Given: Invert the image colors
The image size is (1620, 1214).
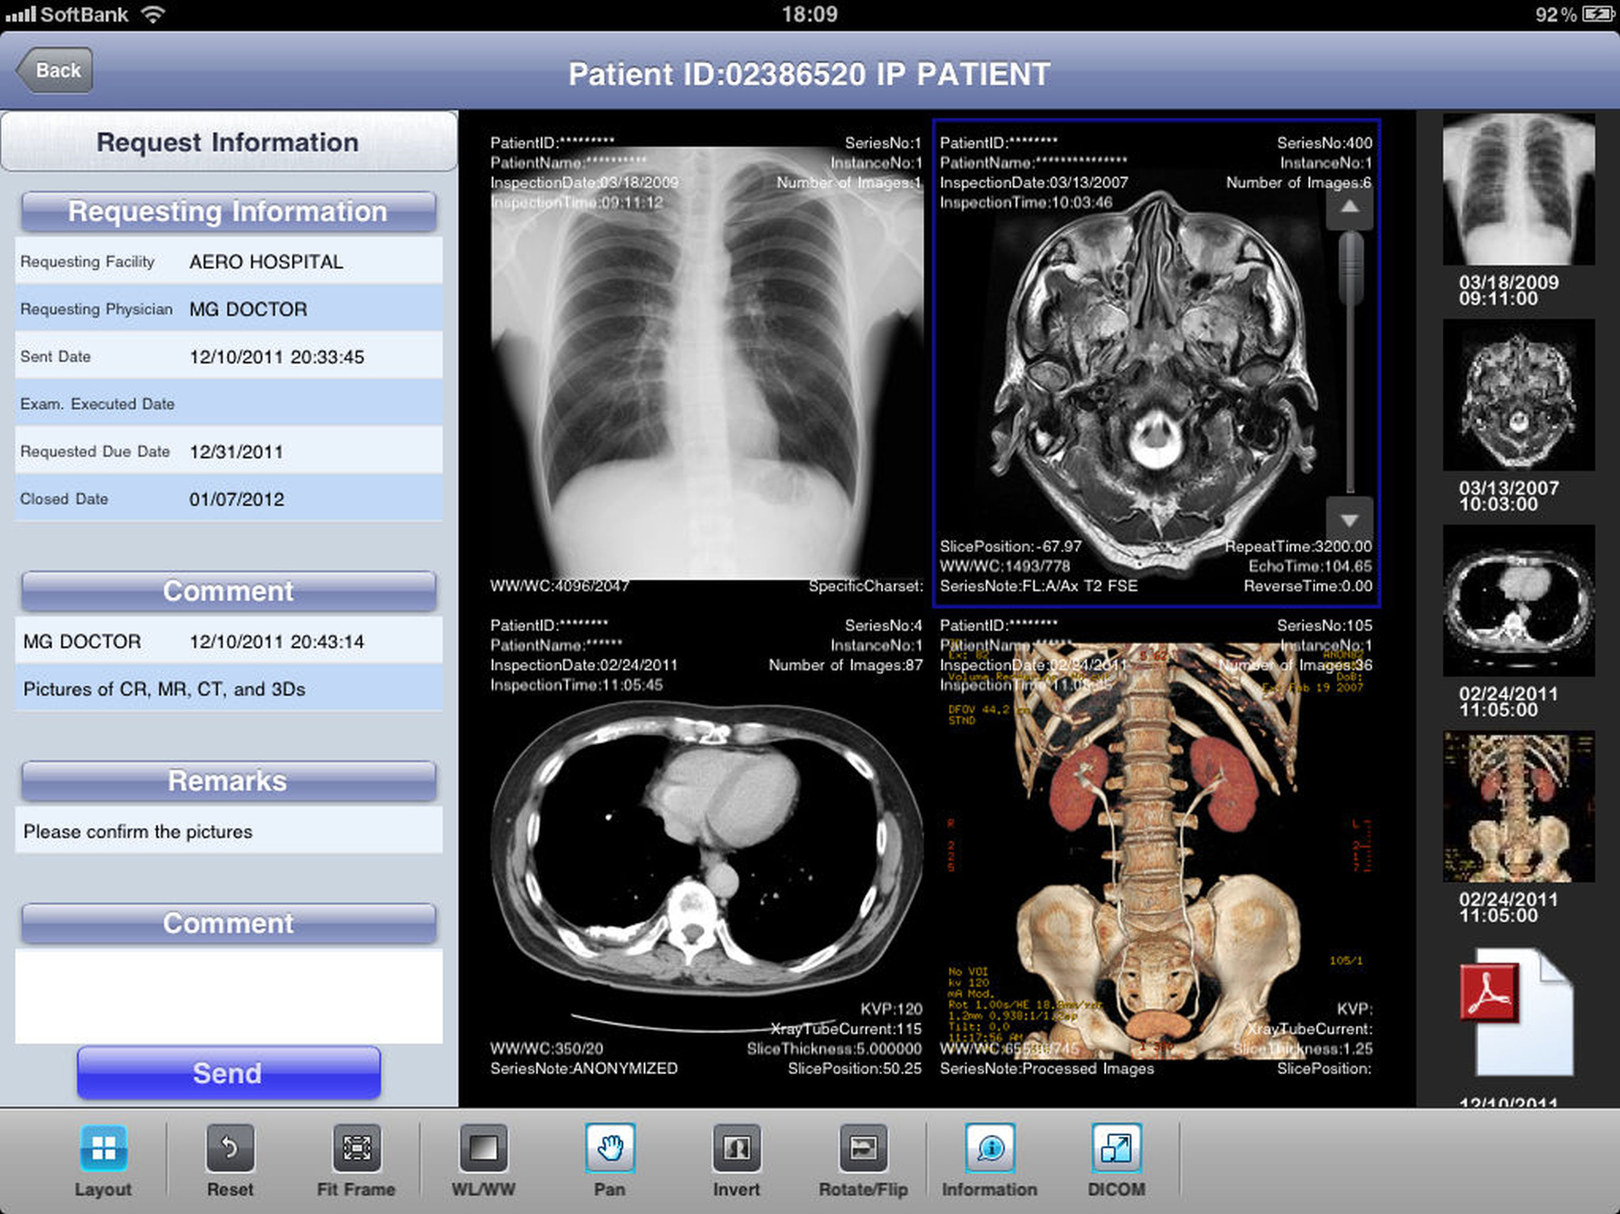Looking at the screenshot, I should click(x=736, y=1148).
